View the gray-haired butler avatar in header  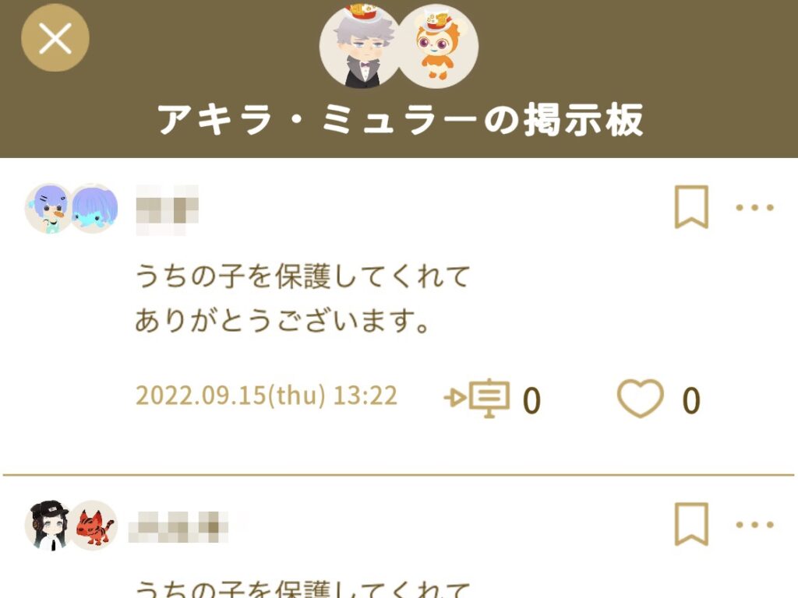(x=358, y=47)
